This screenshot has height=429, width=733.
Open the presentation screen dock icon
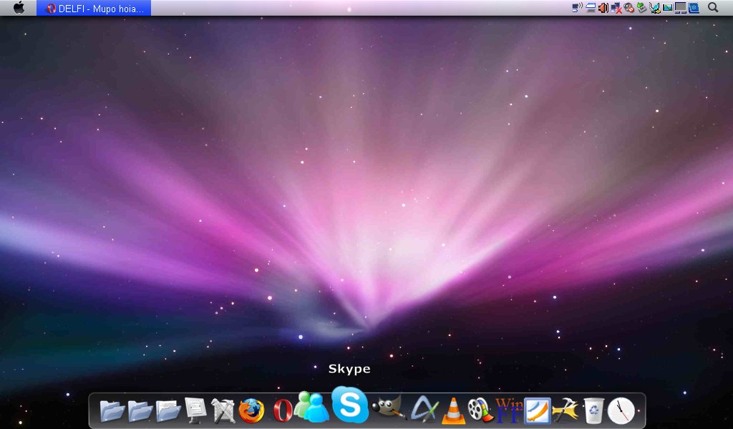(195, 410)
